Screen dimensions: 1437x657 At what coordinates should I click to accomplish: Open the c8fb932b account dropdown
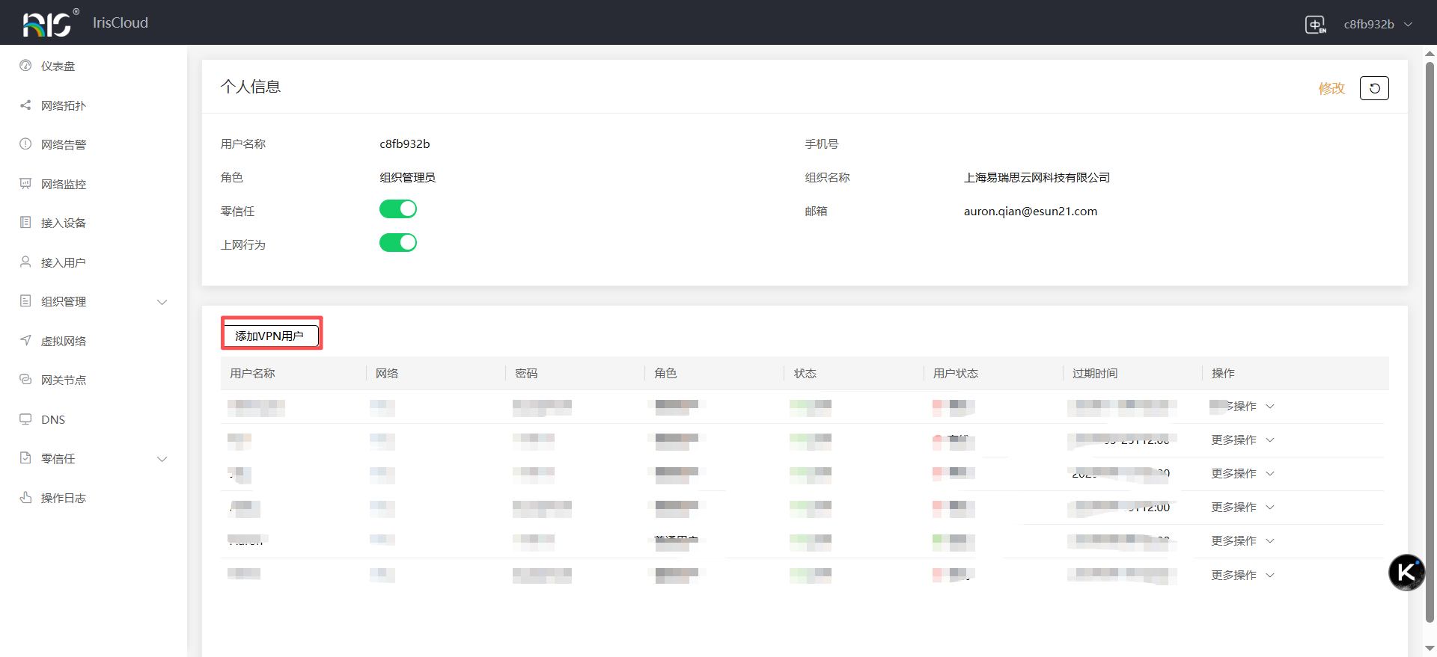pyautogui.click(x=1377, y=24)
